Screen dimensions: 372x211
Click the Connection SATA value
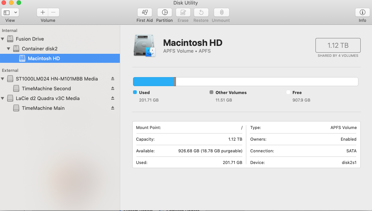click(351, 151)
